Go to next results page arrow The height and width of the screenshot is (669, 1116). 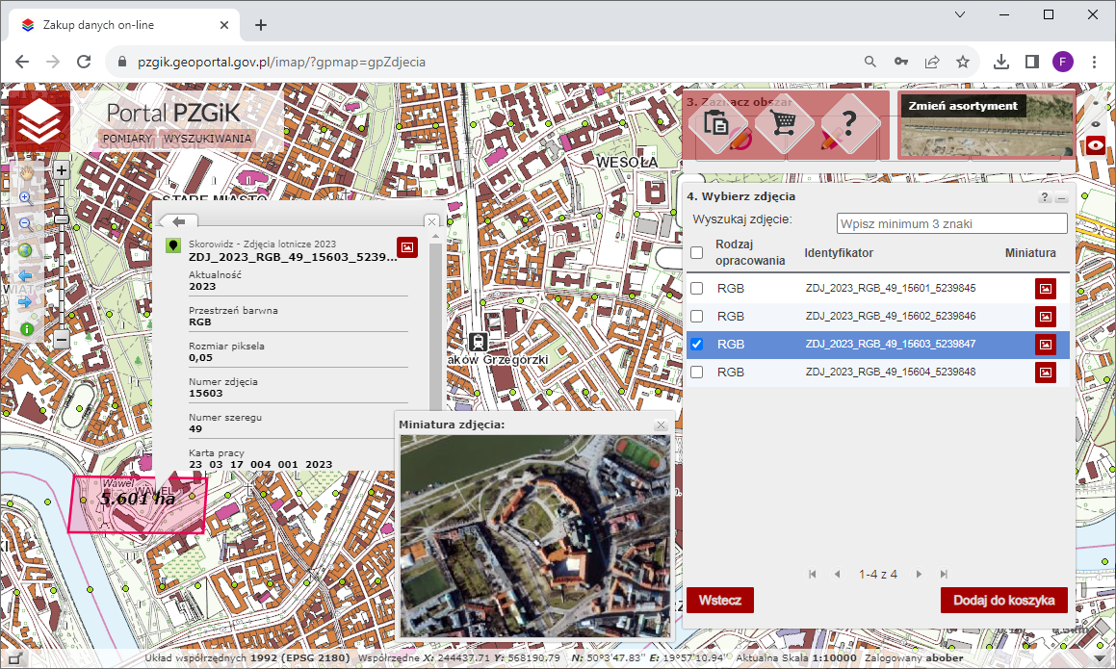pos(920,575)
